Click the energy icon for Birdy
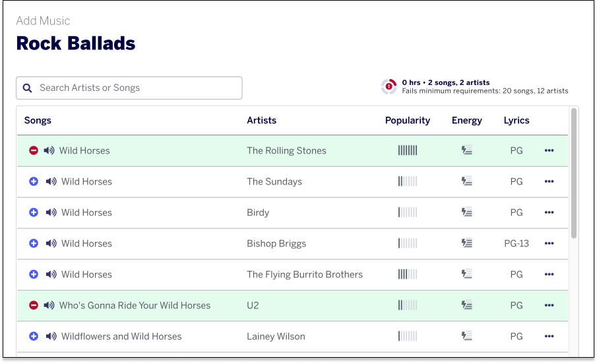Viewport: 597px width, 363px height. 467,212
